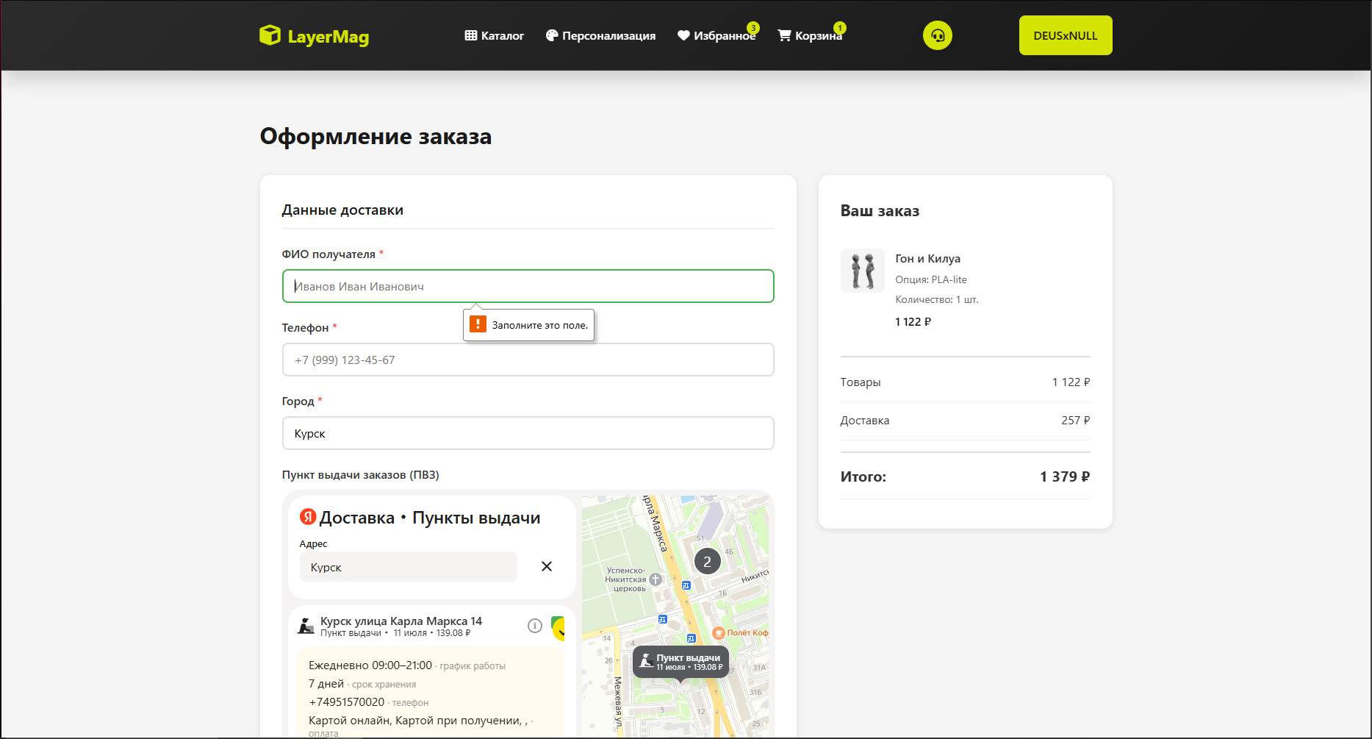Open the Корзина shopping cart
Image resolution: width=1372 pixels, height=739 pixels.
(810, 35)
